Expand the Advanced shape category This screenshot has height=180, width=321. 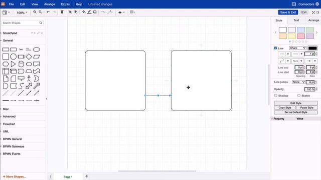click(x=9, y=116)
